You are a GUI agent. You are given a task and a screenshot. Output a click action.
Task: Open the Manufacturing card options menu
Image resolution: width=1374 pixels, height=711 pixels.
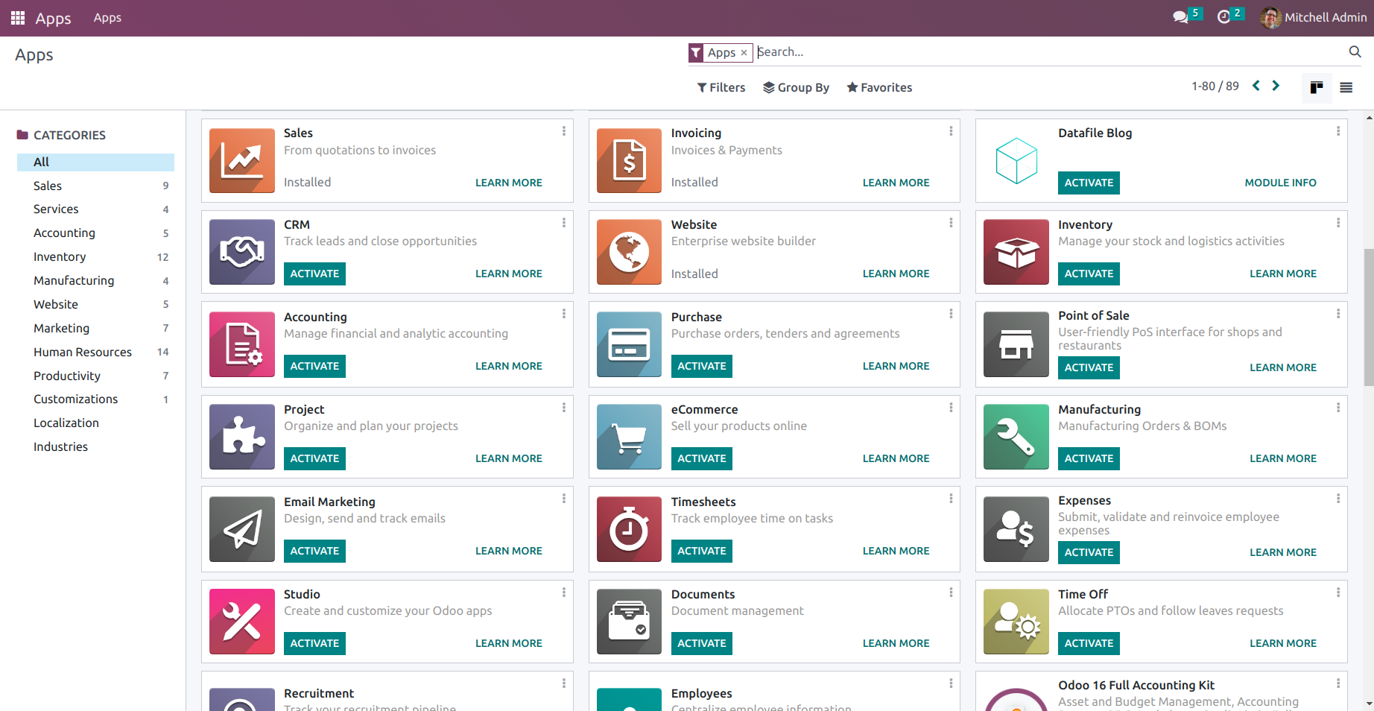tap(1338, 408)
